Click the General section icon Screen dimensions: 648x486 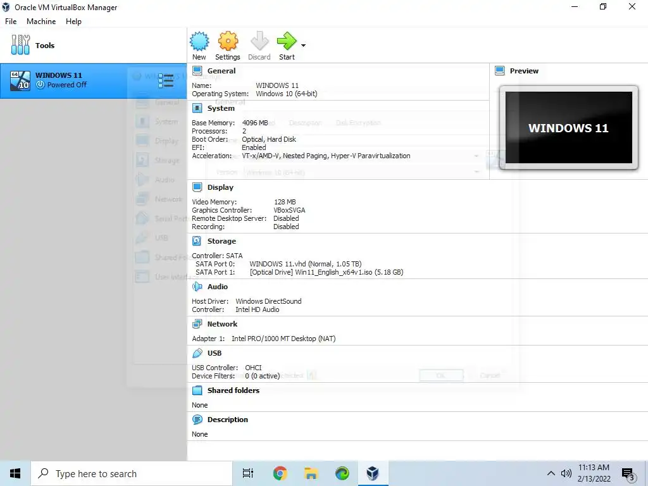pos(197,71)
